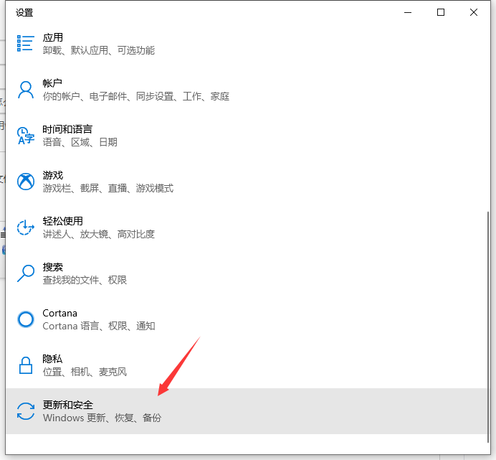Choose the 搜索 category title
The height and width of the screenshot is (460, 496).
click(x=52, y=267)
